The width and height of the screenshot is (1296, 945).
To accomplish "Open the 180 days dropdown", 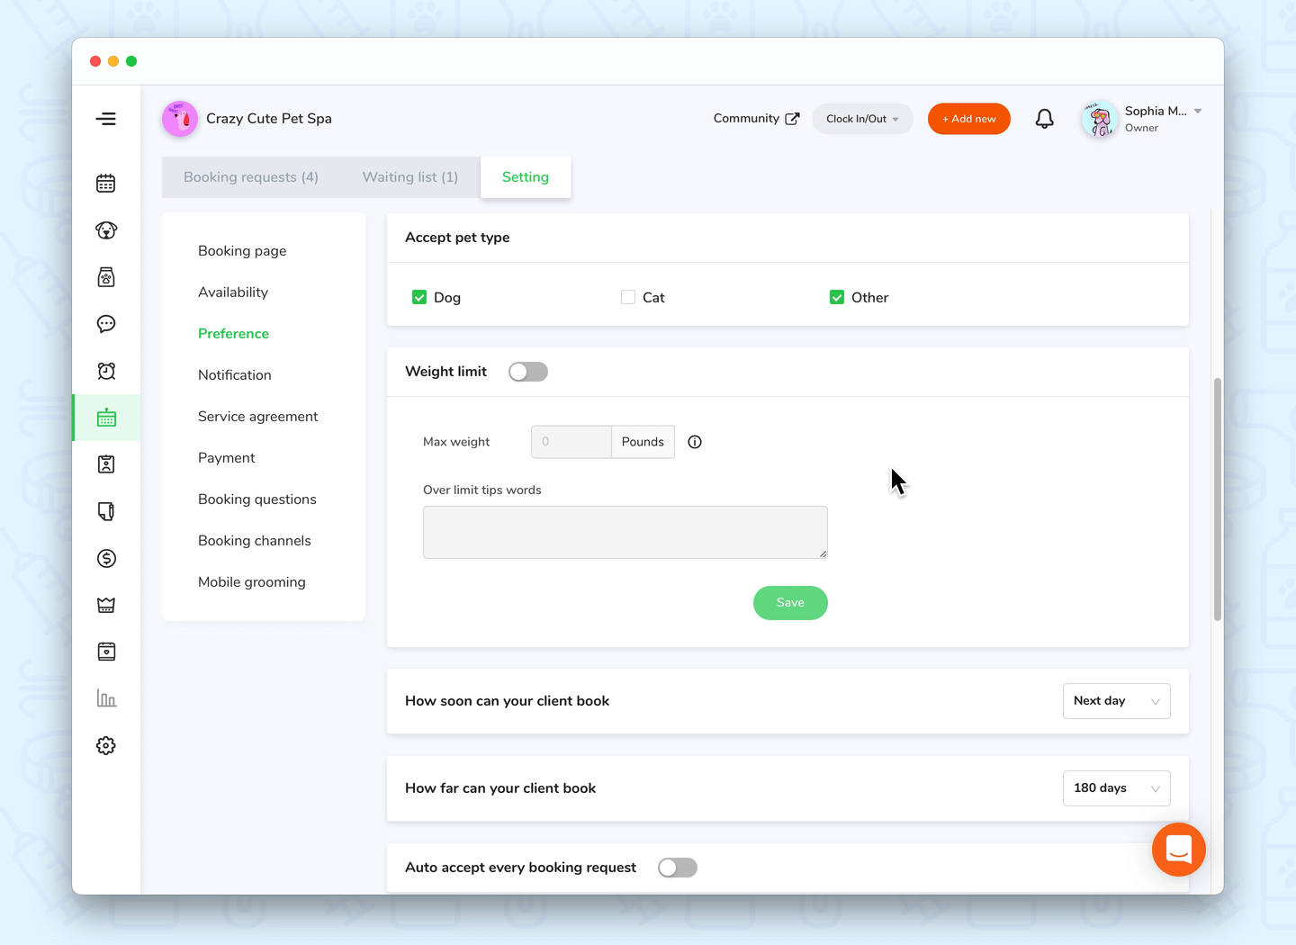I will (x=1116, y=788).
